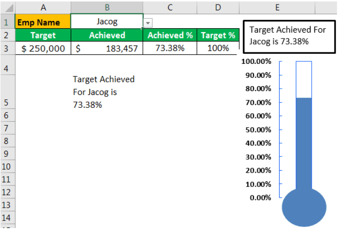This screenshot has height=230, width=338.
Task: Click the 100% target percentage cell
Action: [x=218, y=48]
